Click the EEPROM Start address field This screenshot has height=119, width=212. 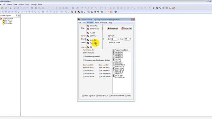coord(114,39)
